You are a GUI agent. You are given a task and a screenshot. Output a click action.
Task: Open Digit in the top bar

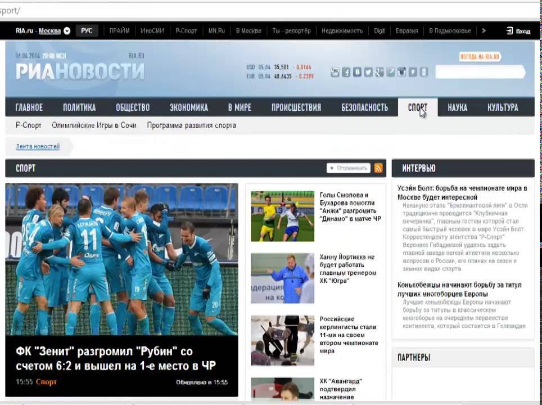[379, 31]
